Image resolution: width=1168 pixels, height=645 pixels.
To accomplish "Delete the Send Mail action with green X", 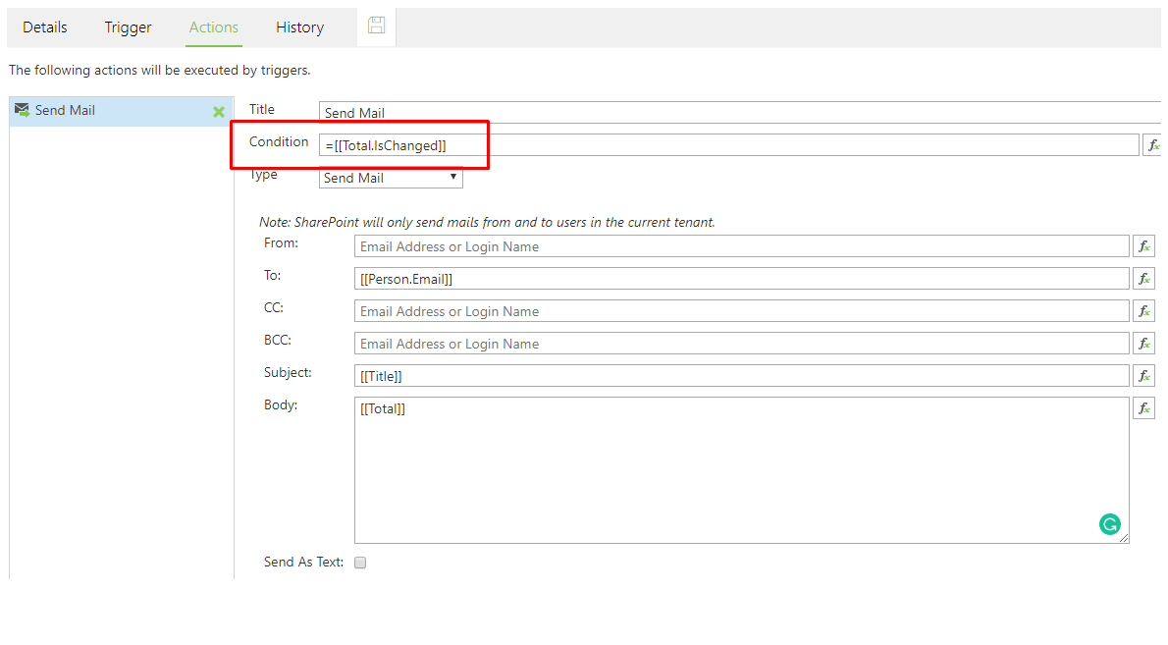I will point(219,112).
